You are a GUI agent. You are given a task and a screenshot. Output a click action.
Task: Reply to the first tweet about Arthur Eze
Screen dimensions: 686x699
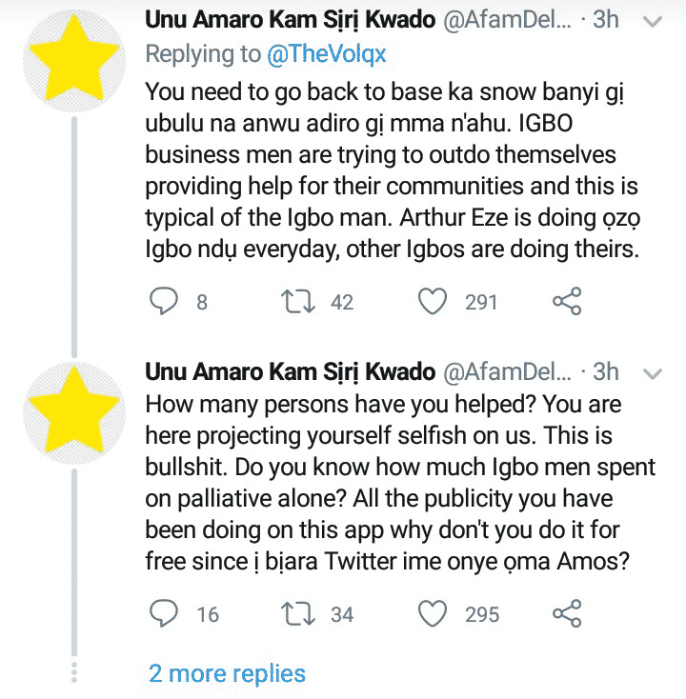click(164, 302)
